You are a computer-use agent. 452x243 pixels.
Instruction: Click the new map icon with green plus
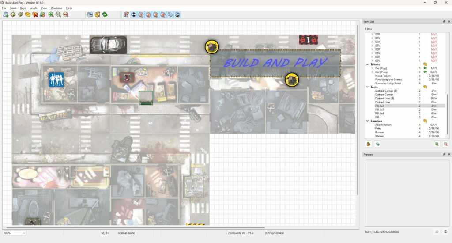(6, 15)
